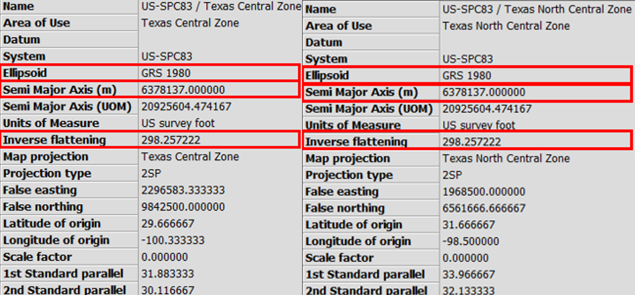This screenshot has width=635, height=295.
Task: Click the Ellipsoid label in the Texas Central Zone table
Action: coord(25,73)
